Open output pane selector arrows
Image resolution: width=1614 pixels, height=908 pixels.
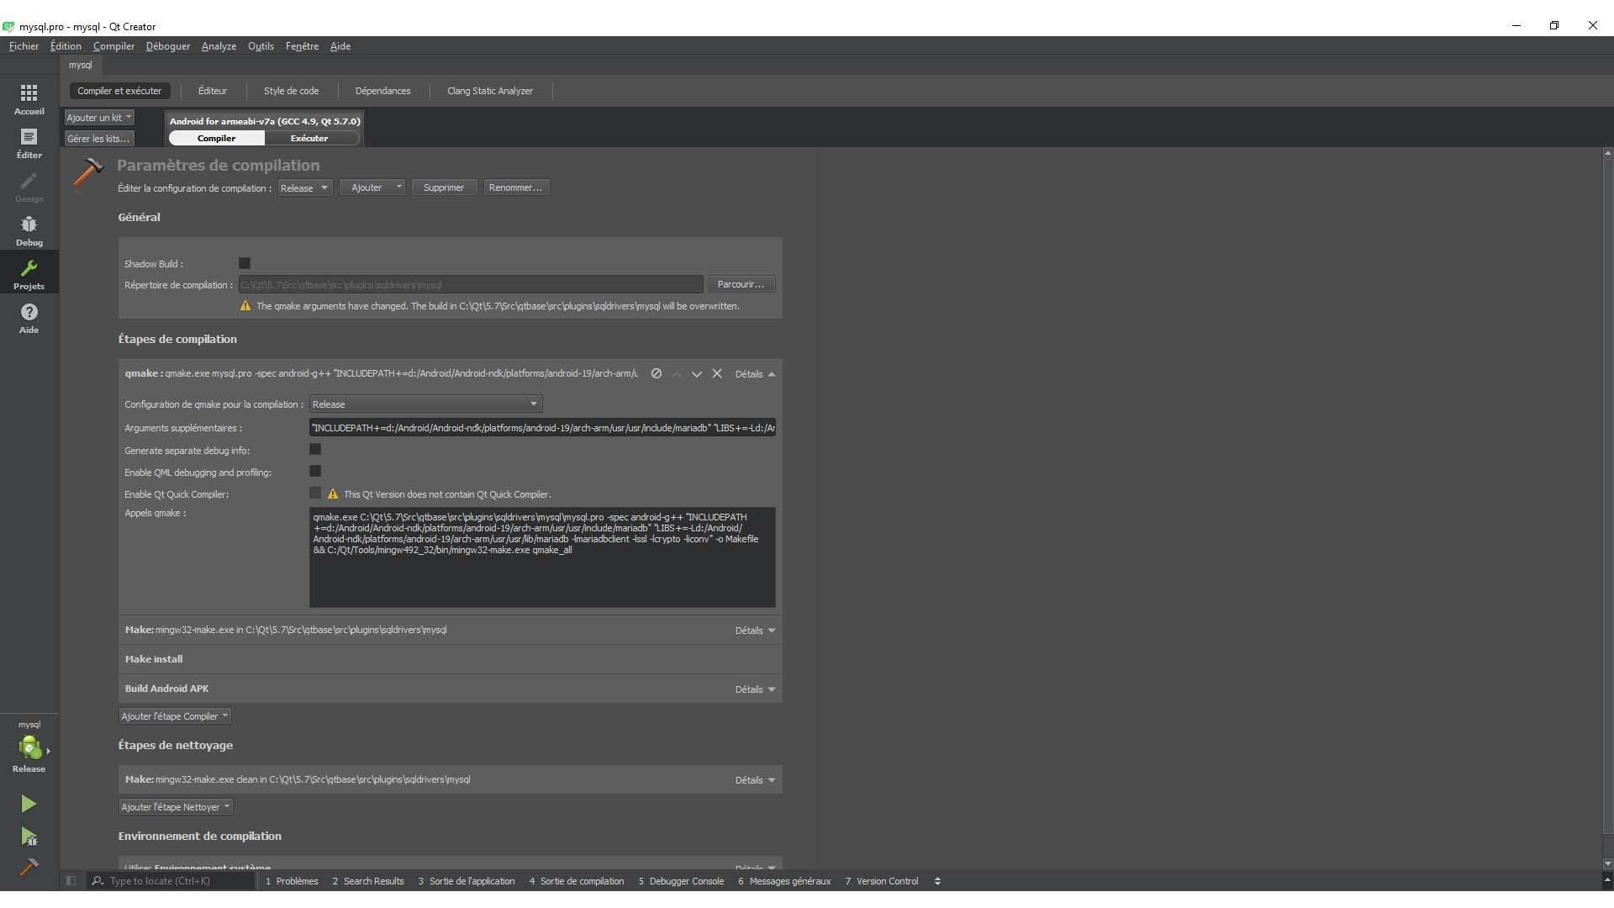click(x=937, y=881)
